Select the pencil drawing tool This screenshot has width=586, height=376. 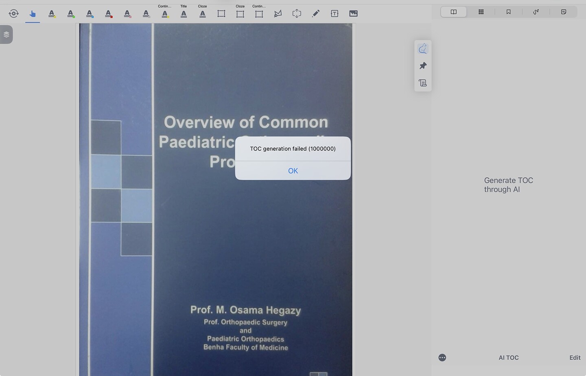(x=315, y=13)
